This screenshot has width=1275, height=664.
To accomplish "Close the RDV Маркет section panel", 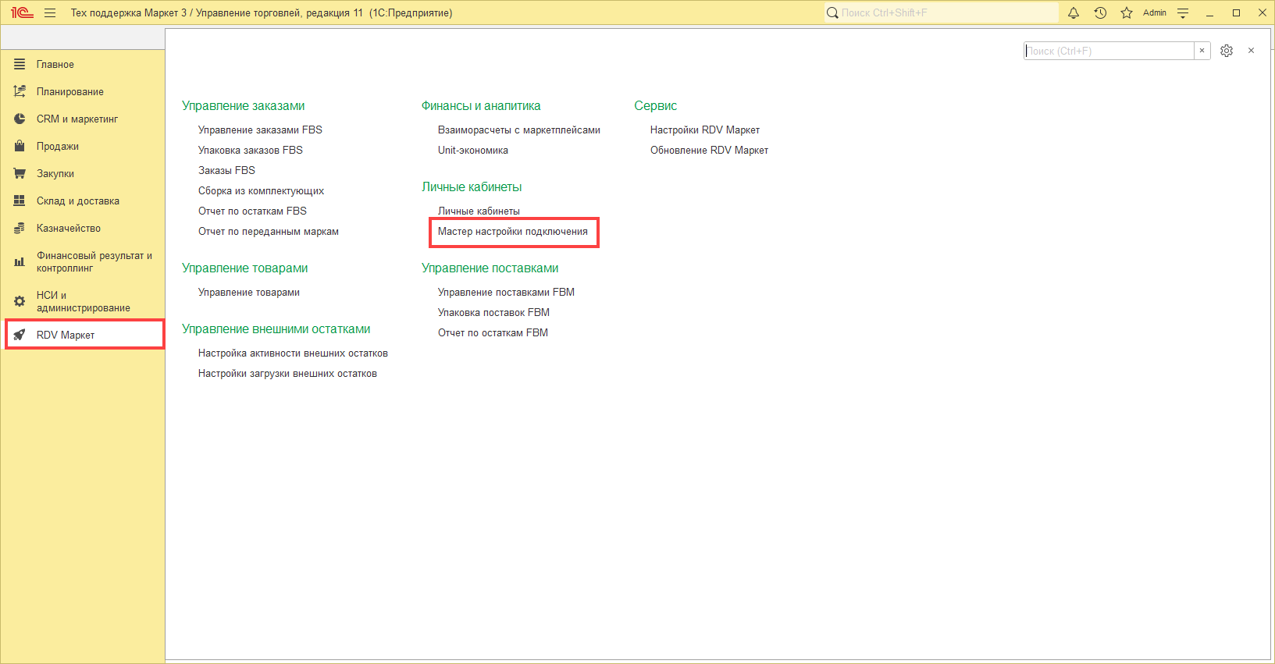I will [x=1251, y=51].
